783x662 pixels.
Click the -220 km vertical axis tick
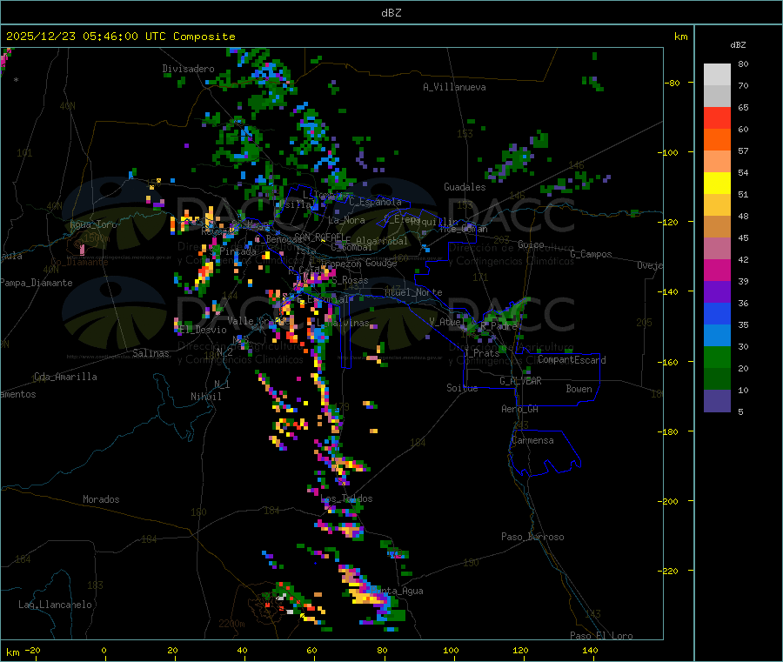coord(670,571)
